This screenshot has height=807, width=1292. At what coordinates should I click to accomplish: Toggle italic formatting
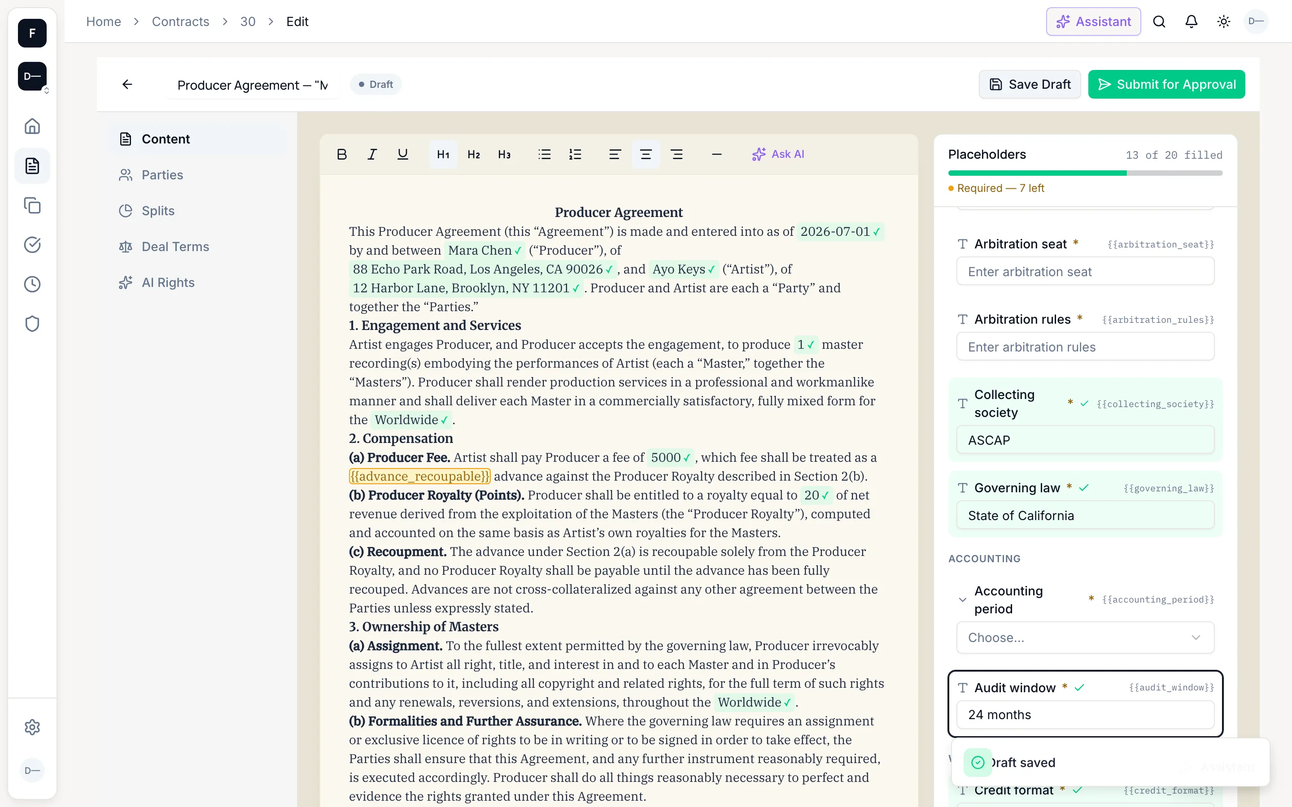[x=372, y=154]
